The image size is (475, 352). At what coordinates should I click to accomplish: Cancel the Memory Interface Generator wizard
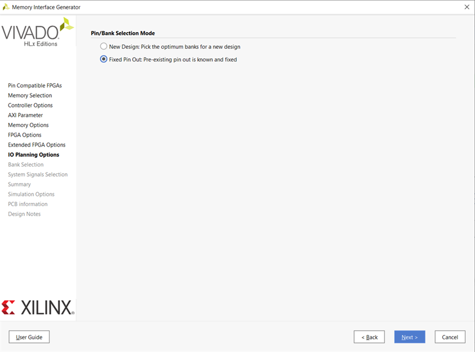[450, 337]
